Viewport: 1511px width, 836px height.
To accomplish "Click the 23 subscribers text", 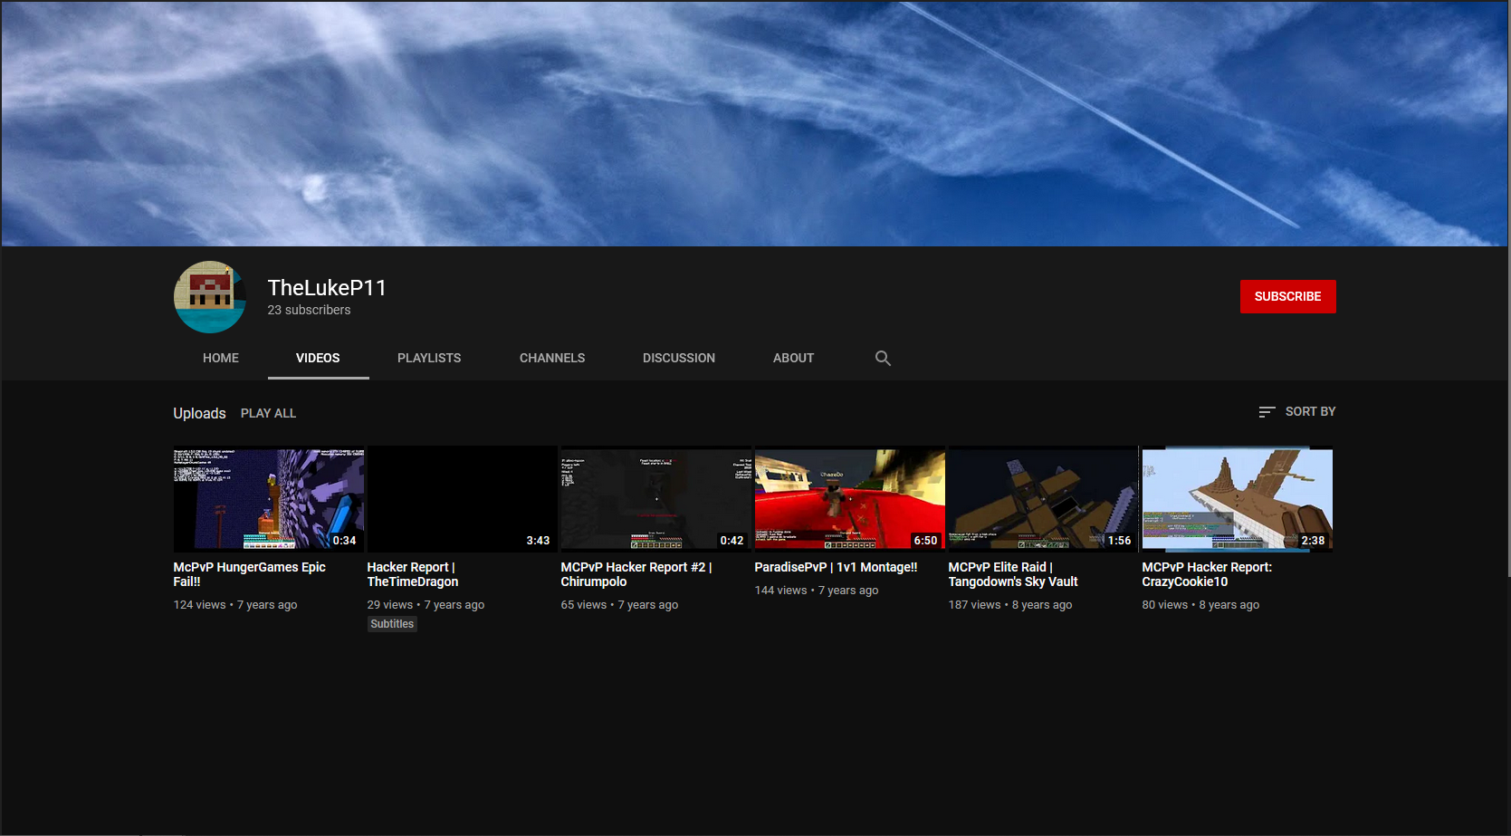I will pyautogui.click(x=309, y=310).
